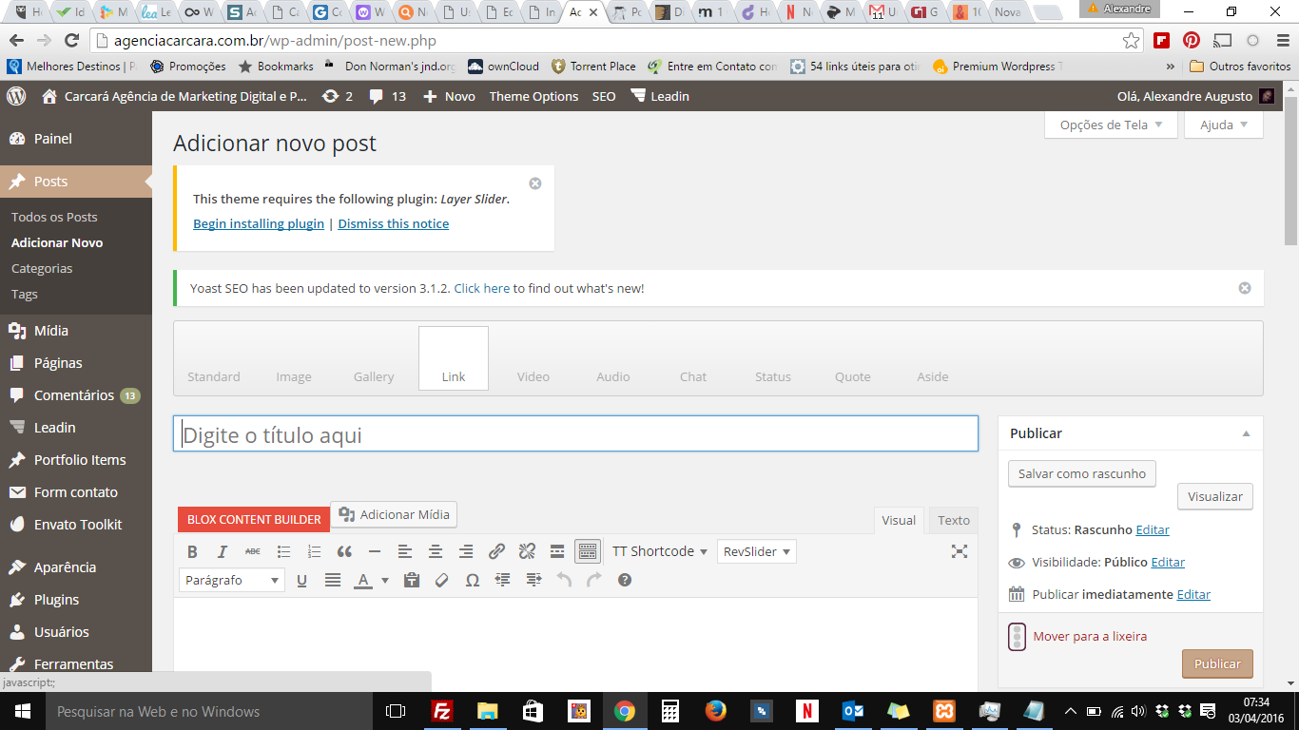Enter distraction-free fullscreen writing mode
1299x730 pixels.
click(x=960, y=551)
